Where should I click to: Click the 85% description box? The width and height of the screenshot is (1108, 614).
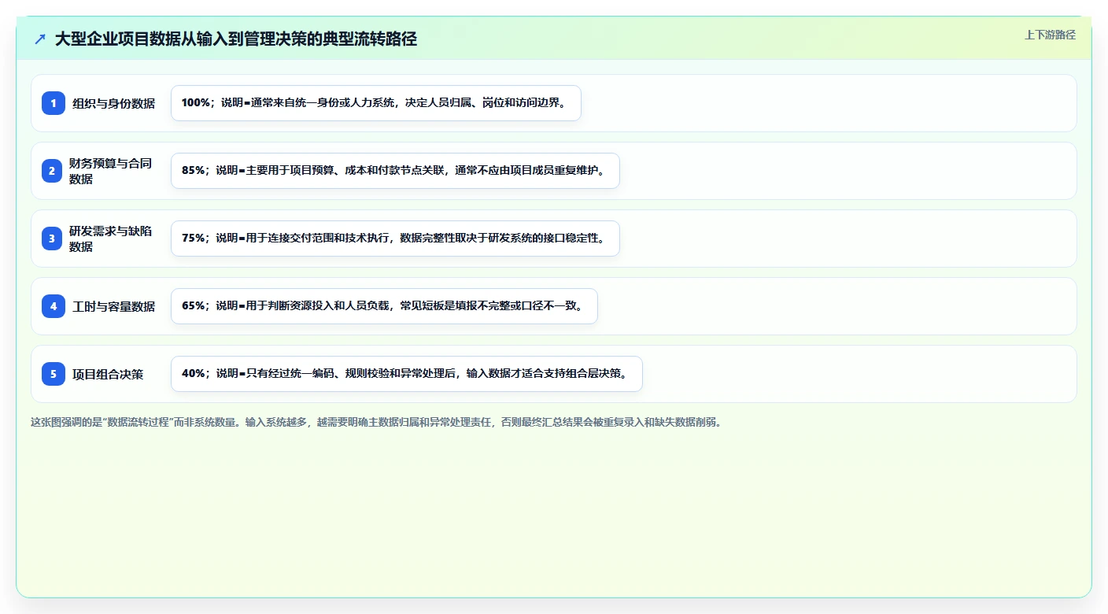pos(396,171)
